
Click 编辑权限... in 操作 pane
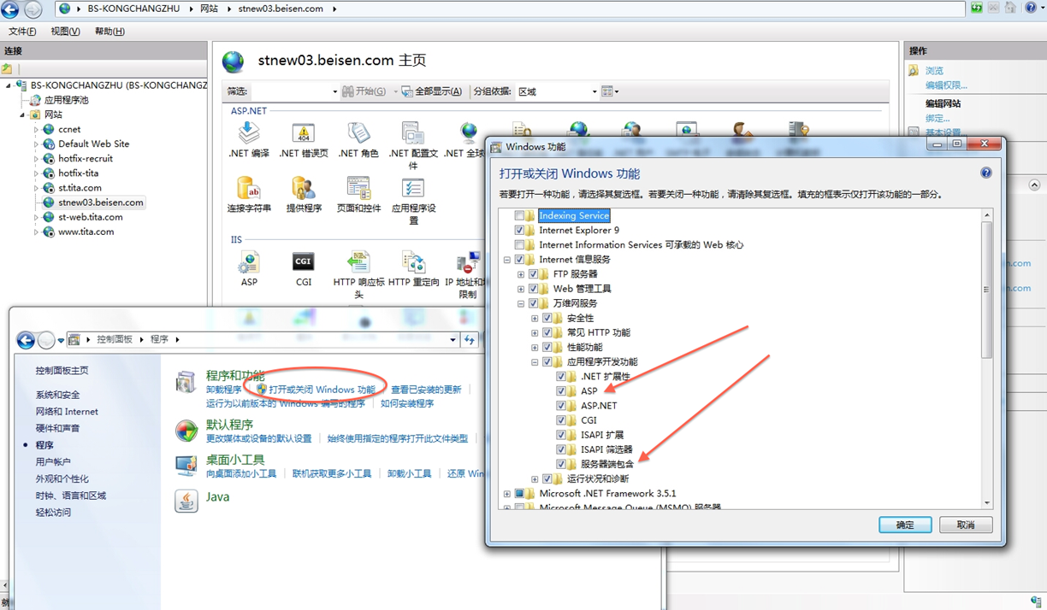pyautogui.click(x=946, y=85)
